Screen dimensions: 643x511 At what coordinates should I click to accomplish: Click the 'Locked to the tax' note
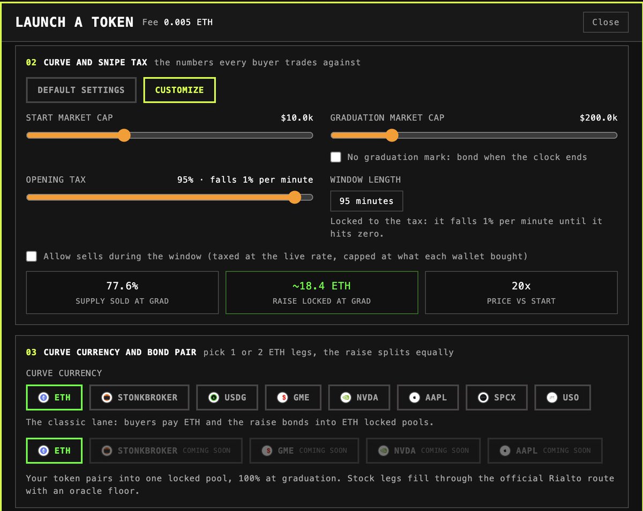[466, 228]
